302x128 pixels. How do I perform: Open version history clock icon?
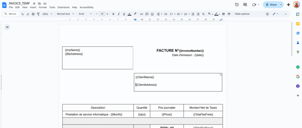(237, 5)
